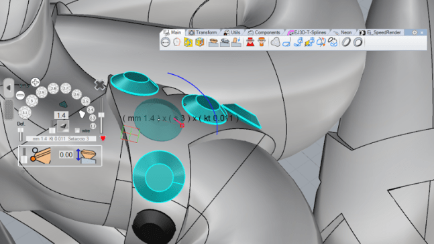Collapse the gem panel with left arrow
This screenshot has width=434, height=244.
[x=9, y=88]
